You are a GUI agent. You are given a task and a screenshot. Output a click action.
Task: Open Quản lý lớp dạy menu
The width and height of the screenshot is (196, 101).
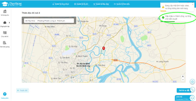101,4
